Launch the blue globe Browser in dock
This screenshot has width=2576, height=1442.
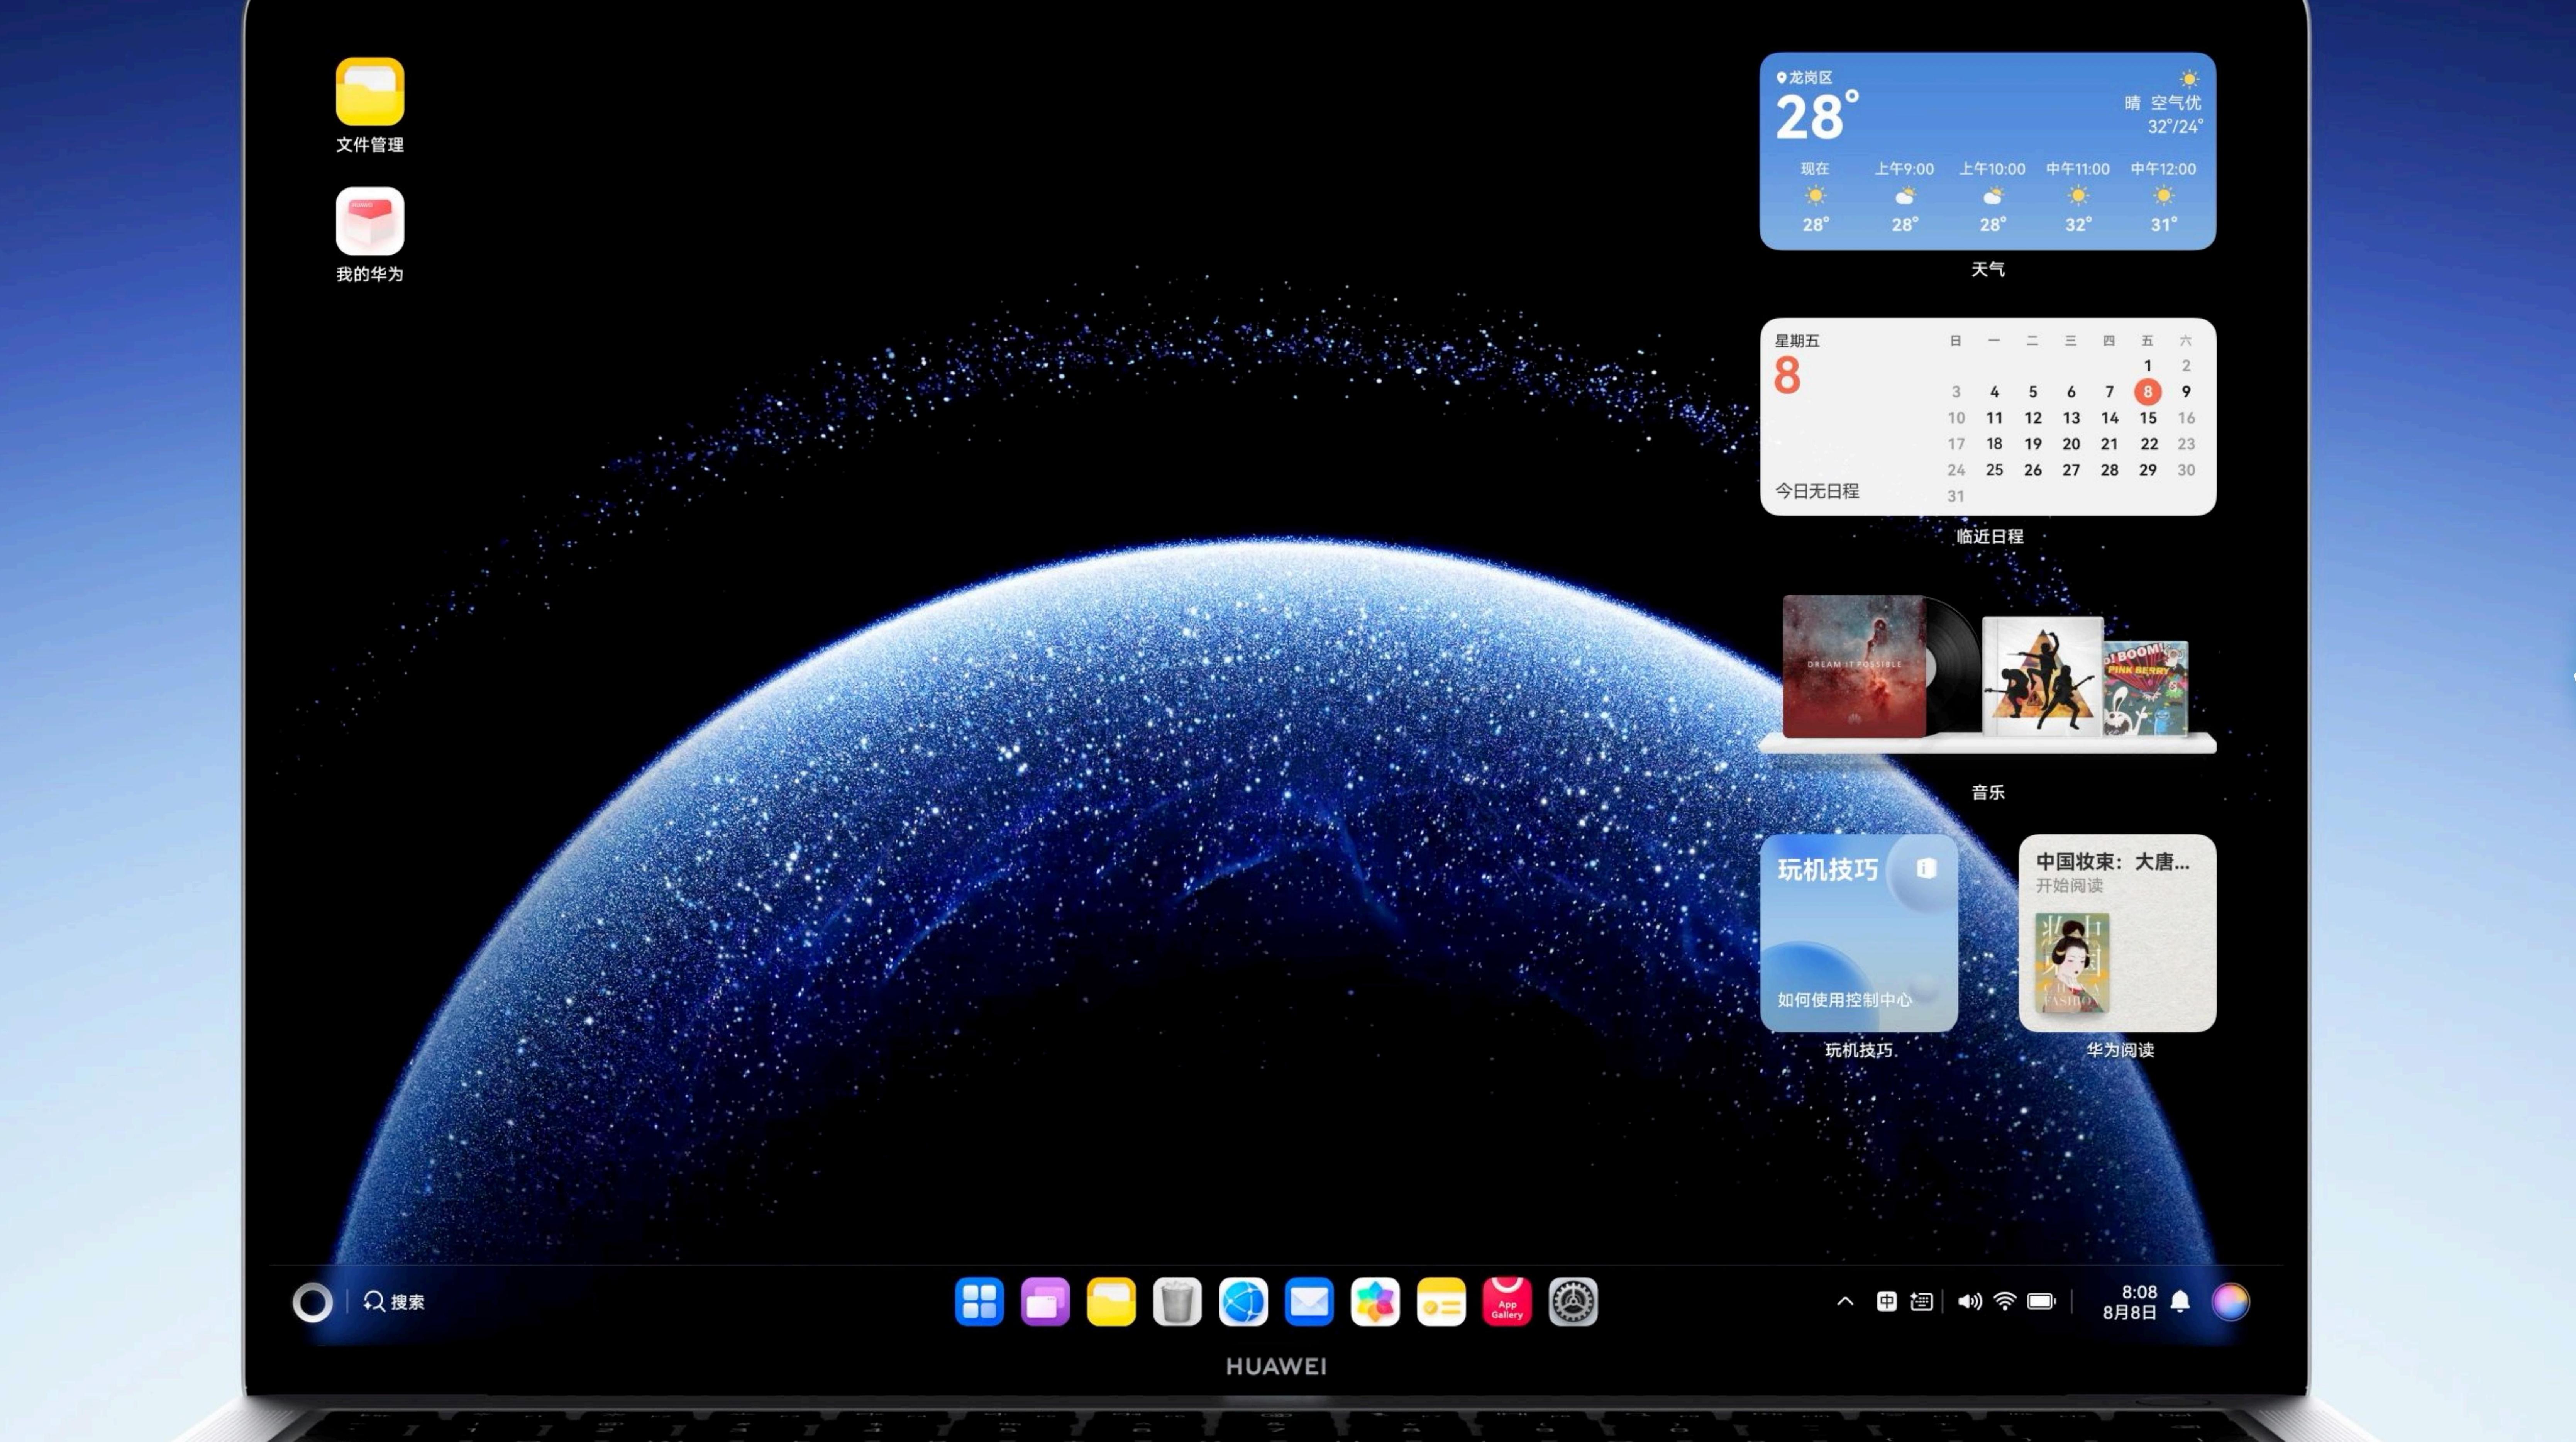point(1243,1302)
